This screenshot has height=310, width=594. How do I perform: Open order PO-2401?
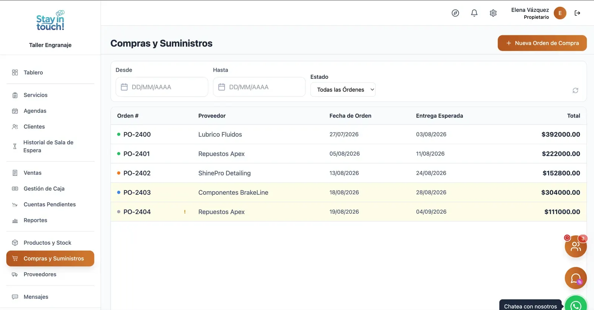[x=137, y=154]
